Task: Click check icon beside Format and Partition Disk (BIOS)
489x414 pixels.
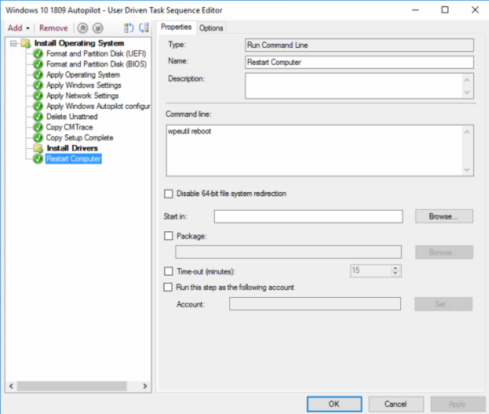Action: pos(38,64)
